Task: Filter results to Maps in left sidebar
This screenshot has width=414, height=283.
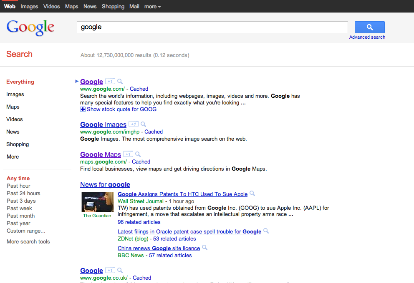Action: pos(13,107)
